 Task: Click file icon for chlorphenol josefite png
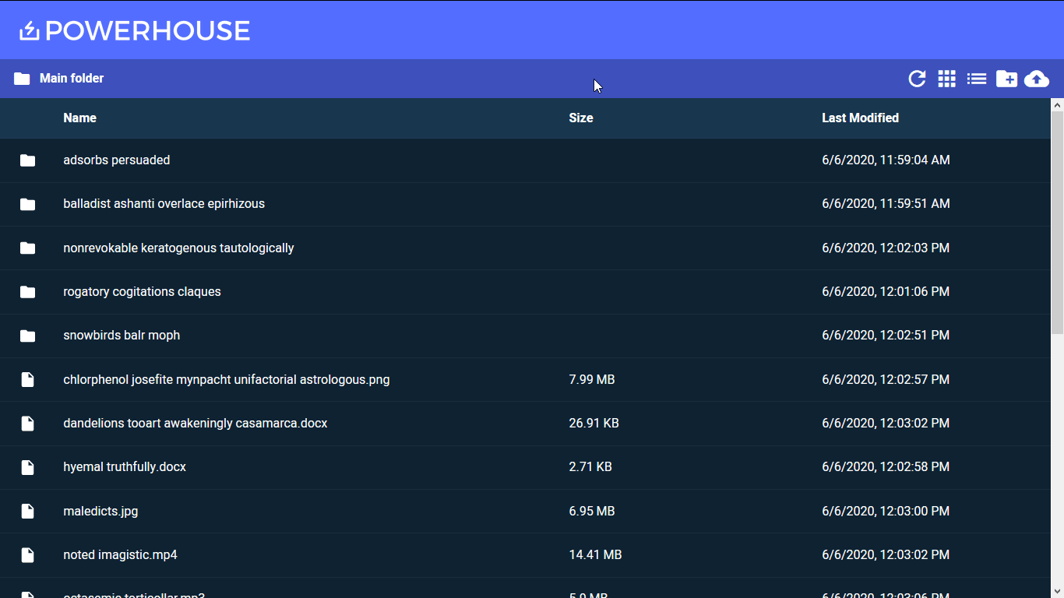pyautogui.click(x=28, y=380)
